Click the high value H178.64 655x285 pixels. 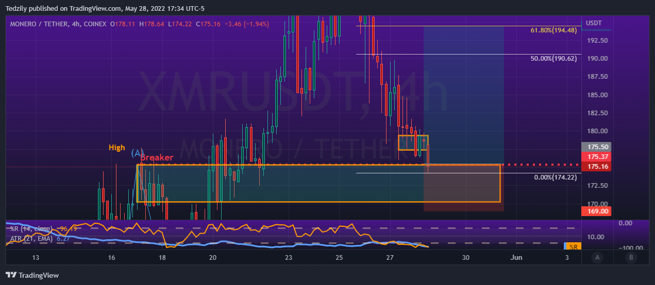tap(152, 24)
